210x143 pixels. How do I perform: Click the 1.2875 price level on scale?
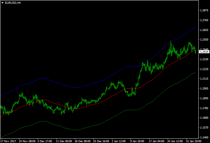point(205,10)
